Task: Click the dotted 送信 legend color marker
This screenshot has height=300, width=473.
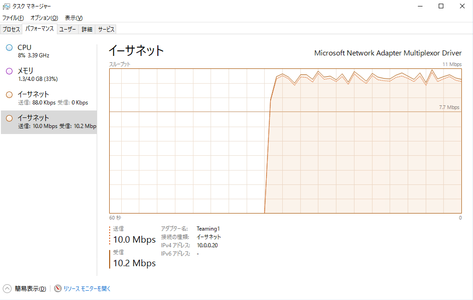Action: coord(110,235)
